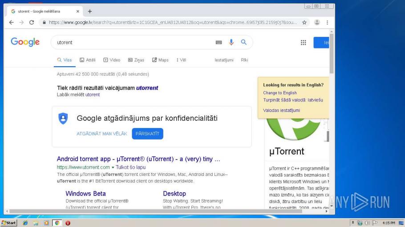Click the privacy shield icon
This screenshot has width=405, height=227.
63,119
